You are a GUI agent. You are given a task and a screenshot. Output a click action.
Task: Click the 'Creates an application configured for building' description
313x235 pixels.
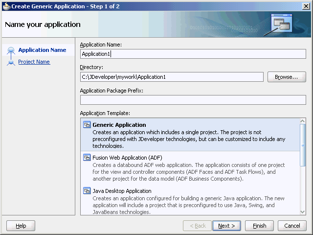point(188,205)
